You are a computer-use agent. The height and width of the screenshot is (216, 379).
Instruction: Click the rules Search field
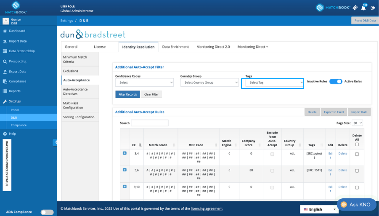(150, 123)
